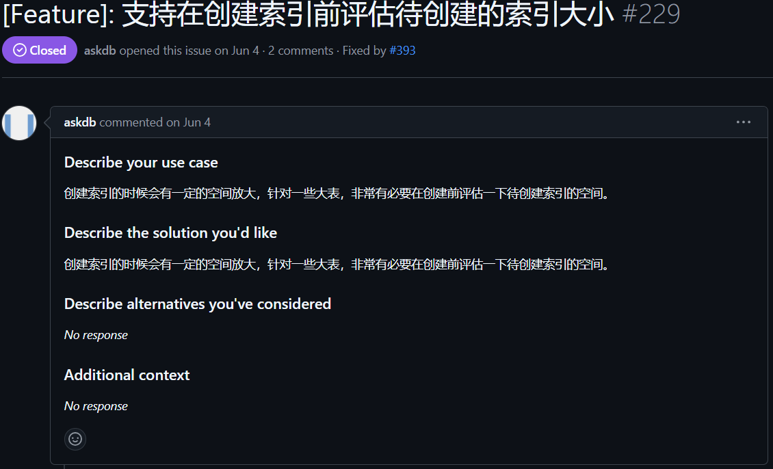The height and width of the screenshot is (469, 773).
Task: Click the 'Describe your use case' heading
Action: [x=141, y=163]
